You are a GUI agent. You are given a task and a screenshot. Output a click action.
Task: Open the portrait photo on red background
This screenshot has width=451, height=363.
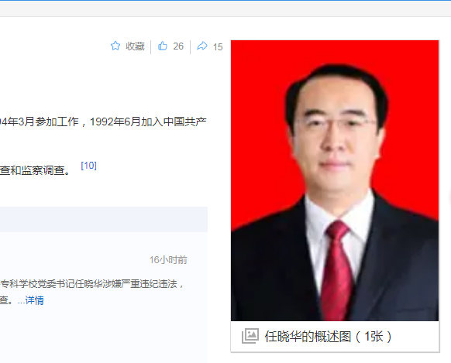[x=335, y=180]
